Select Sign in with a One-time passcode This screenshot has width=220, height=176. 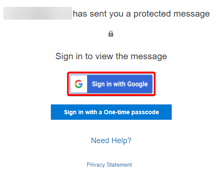click(111, 112)
